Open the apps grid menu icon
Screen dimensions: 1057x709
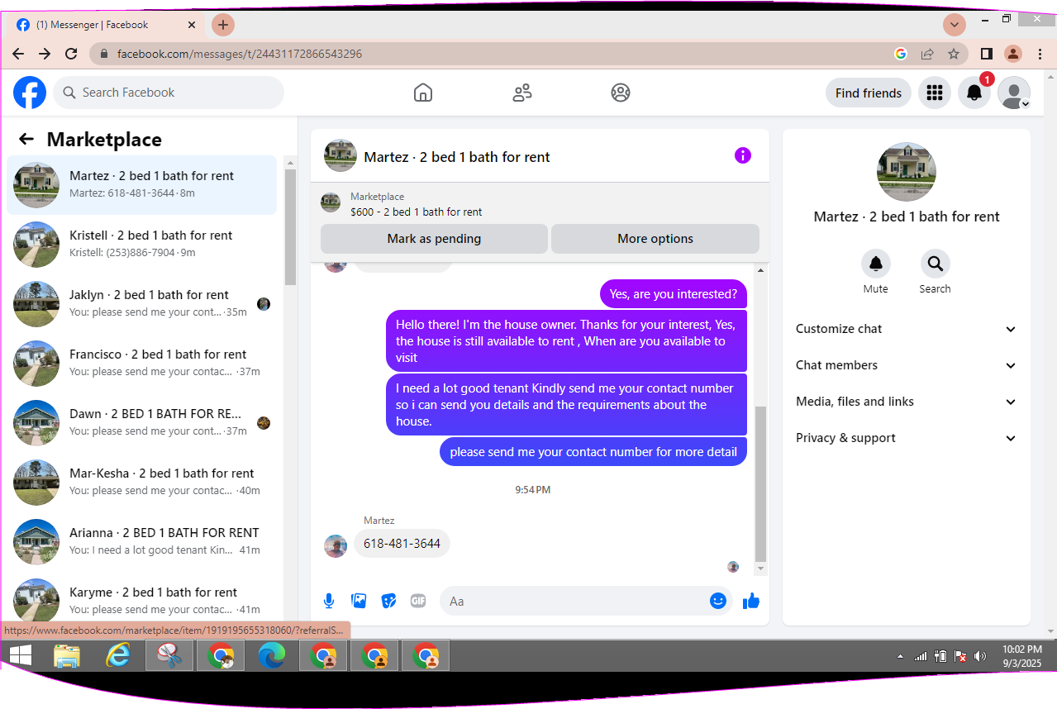935,93
